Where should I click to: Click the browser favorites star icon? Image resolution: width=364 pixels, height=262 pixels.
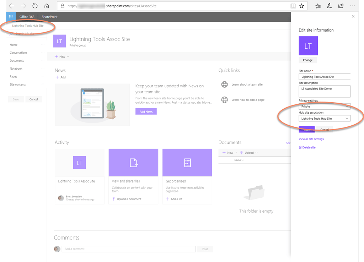[x=301, y=6]
